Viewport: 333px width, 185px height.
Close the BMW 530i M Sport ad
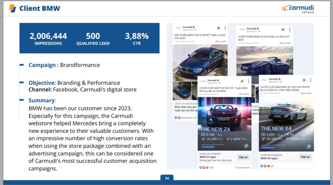(x=219, y=28)
